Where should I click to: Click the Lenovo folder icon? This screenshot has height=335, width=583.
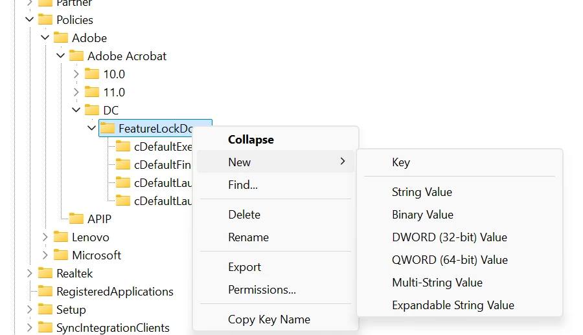tap(61, 237)
